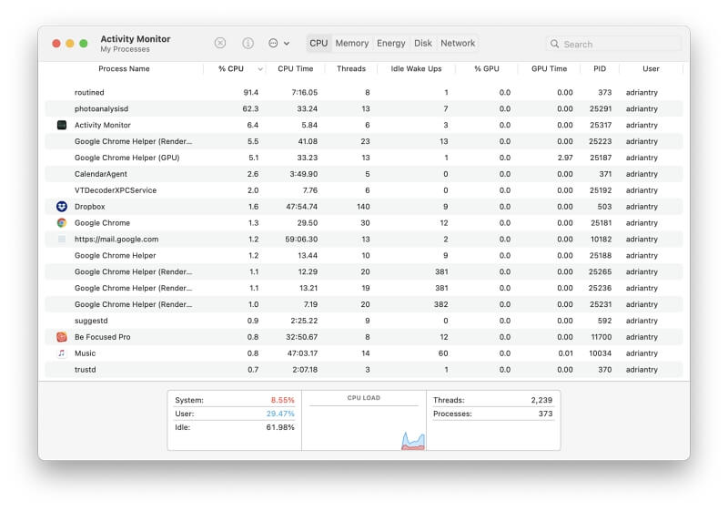
Task: Click the Processes count 373 in footer
Action: tap(545, 414)
